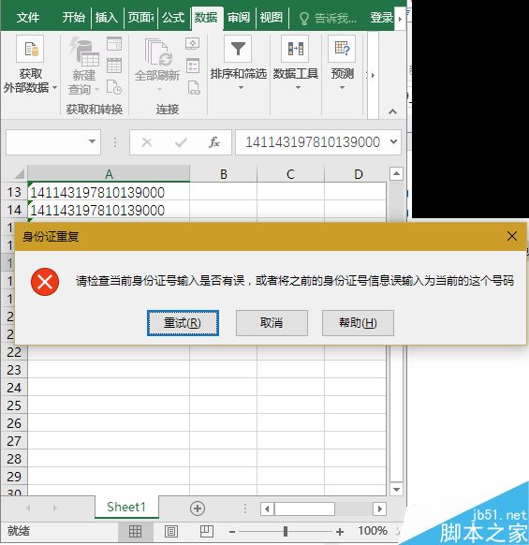Select cell A13 with ID number

(x=109, y=192)
